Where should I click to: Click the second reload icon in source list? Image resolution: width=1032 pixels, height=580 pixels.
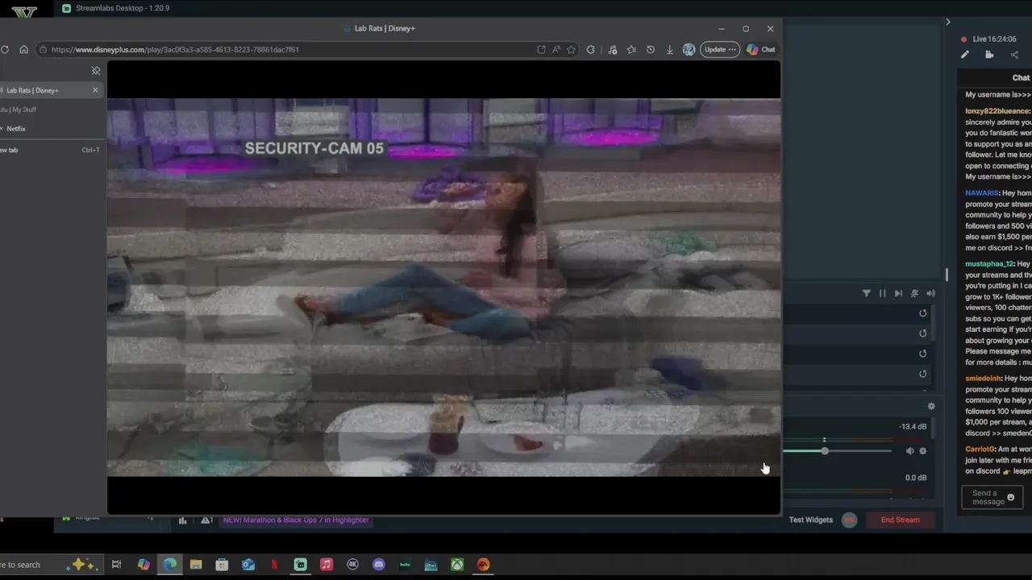point(923,333)
